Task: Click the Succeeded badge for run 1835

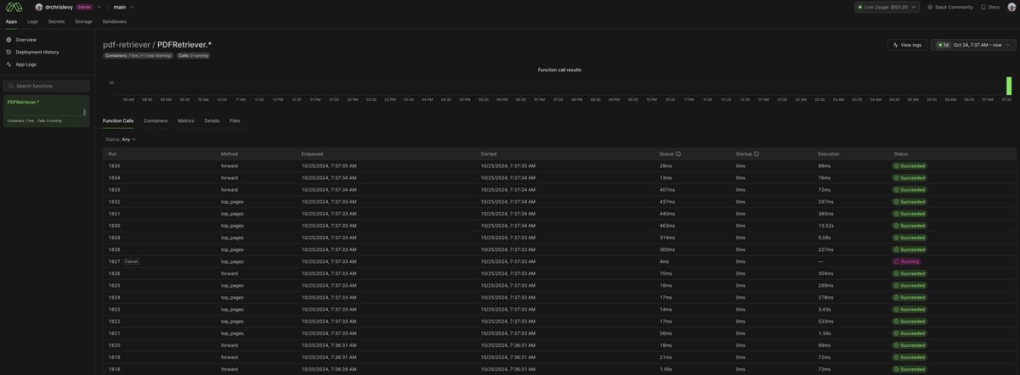Action: coord(909,166)
